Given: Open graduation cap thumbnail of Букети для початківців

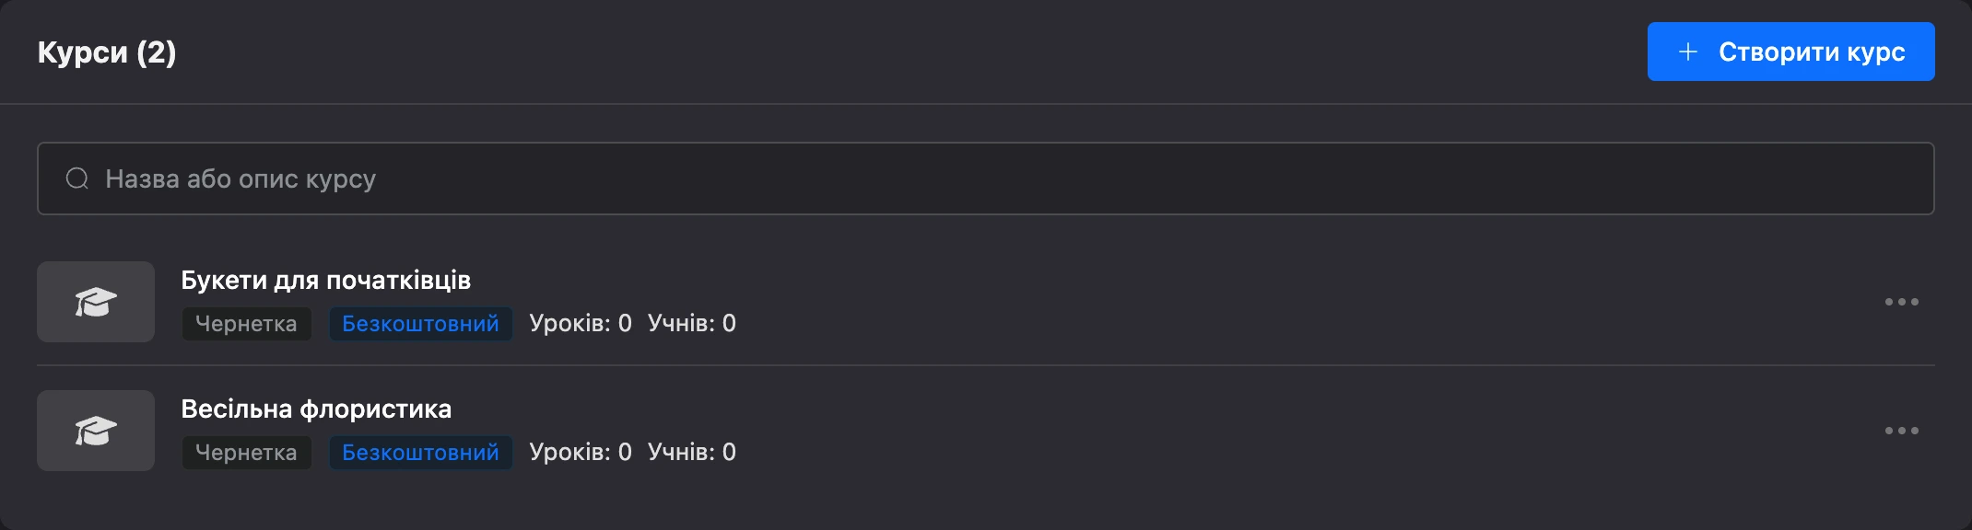Looking at the screenshot, I should click(96, 302).
